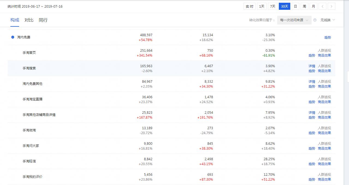349x185 pixels.
Task: Open 商品效果 for the 手淘首页 row
Action: (324, 55)
